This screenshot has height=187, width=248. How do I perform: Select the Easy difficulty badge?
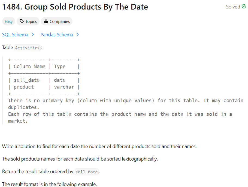[x=9, y=21]
